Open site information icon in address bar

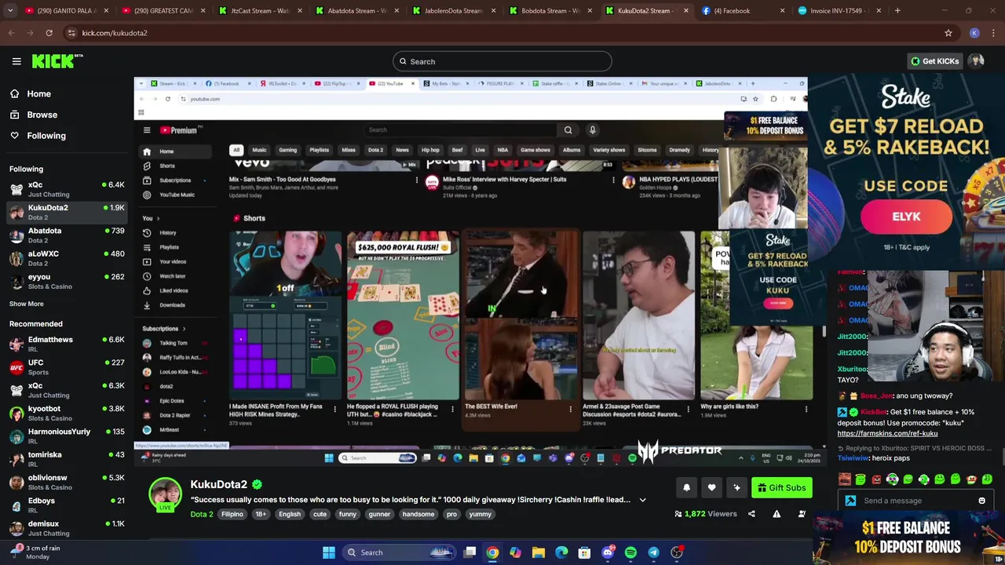72,33
